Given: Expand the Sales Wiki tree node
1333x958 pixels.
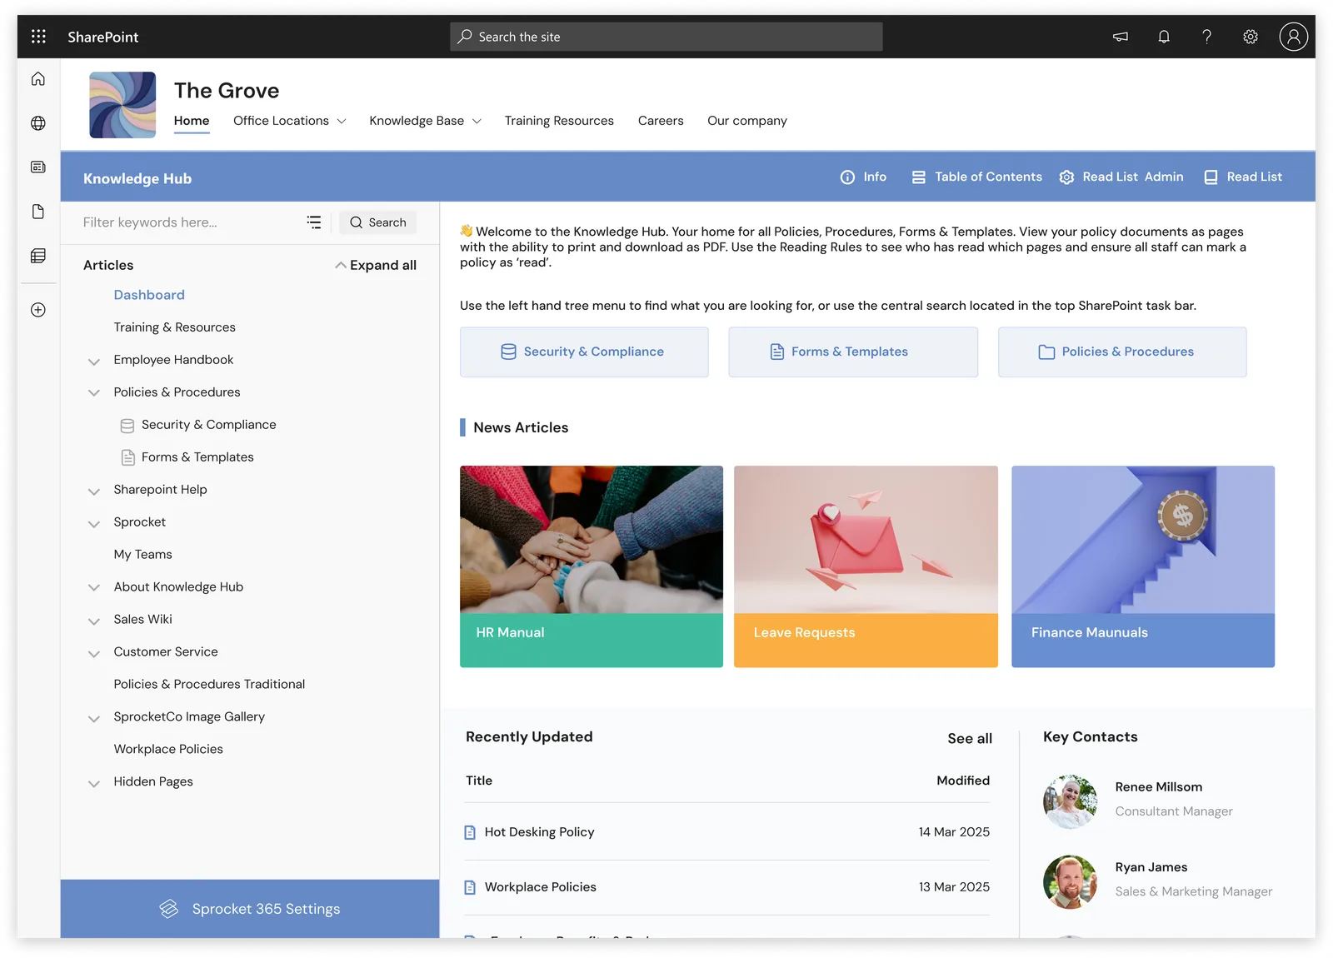Looking at the screenshot, I should 94,621.
